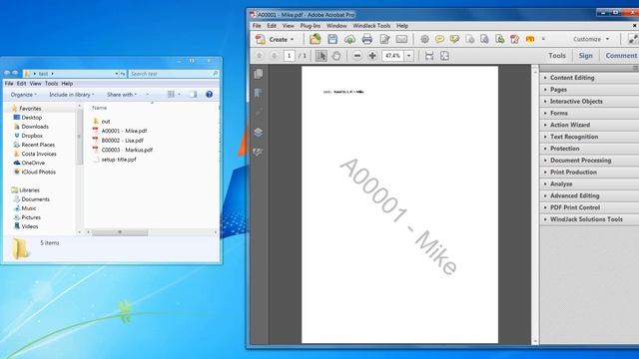Open the Layers panel icon
639x359 pixels.
pyautogui.click(x=258, y=133)
